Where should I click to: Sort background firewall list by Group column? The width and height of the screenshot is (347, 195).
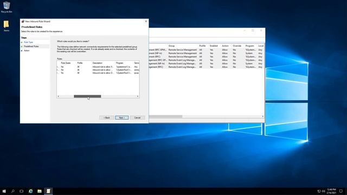click(171, 45)
